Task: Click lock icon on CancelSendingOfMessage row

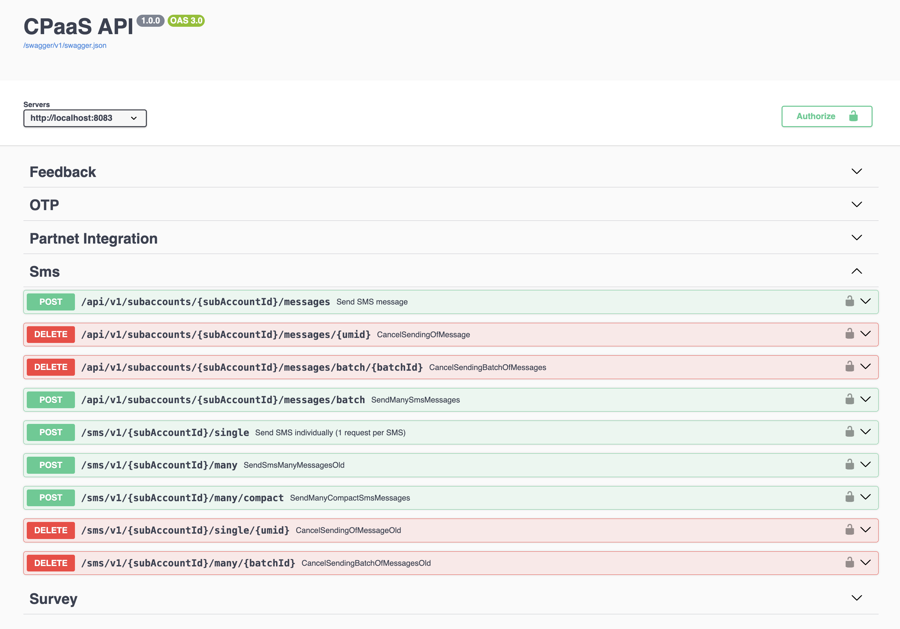Action: coord(849,334)
